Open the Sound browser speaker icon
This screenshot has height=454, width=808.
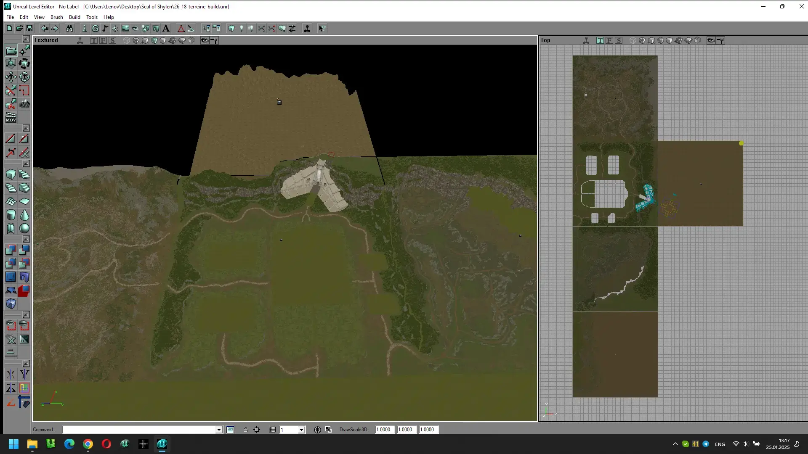[x=115, y=28]
